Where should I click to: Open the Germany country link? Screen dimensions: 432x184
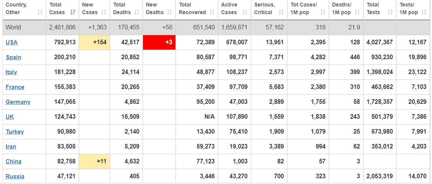(18, 102)
